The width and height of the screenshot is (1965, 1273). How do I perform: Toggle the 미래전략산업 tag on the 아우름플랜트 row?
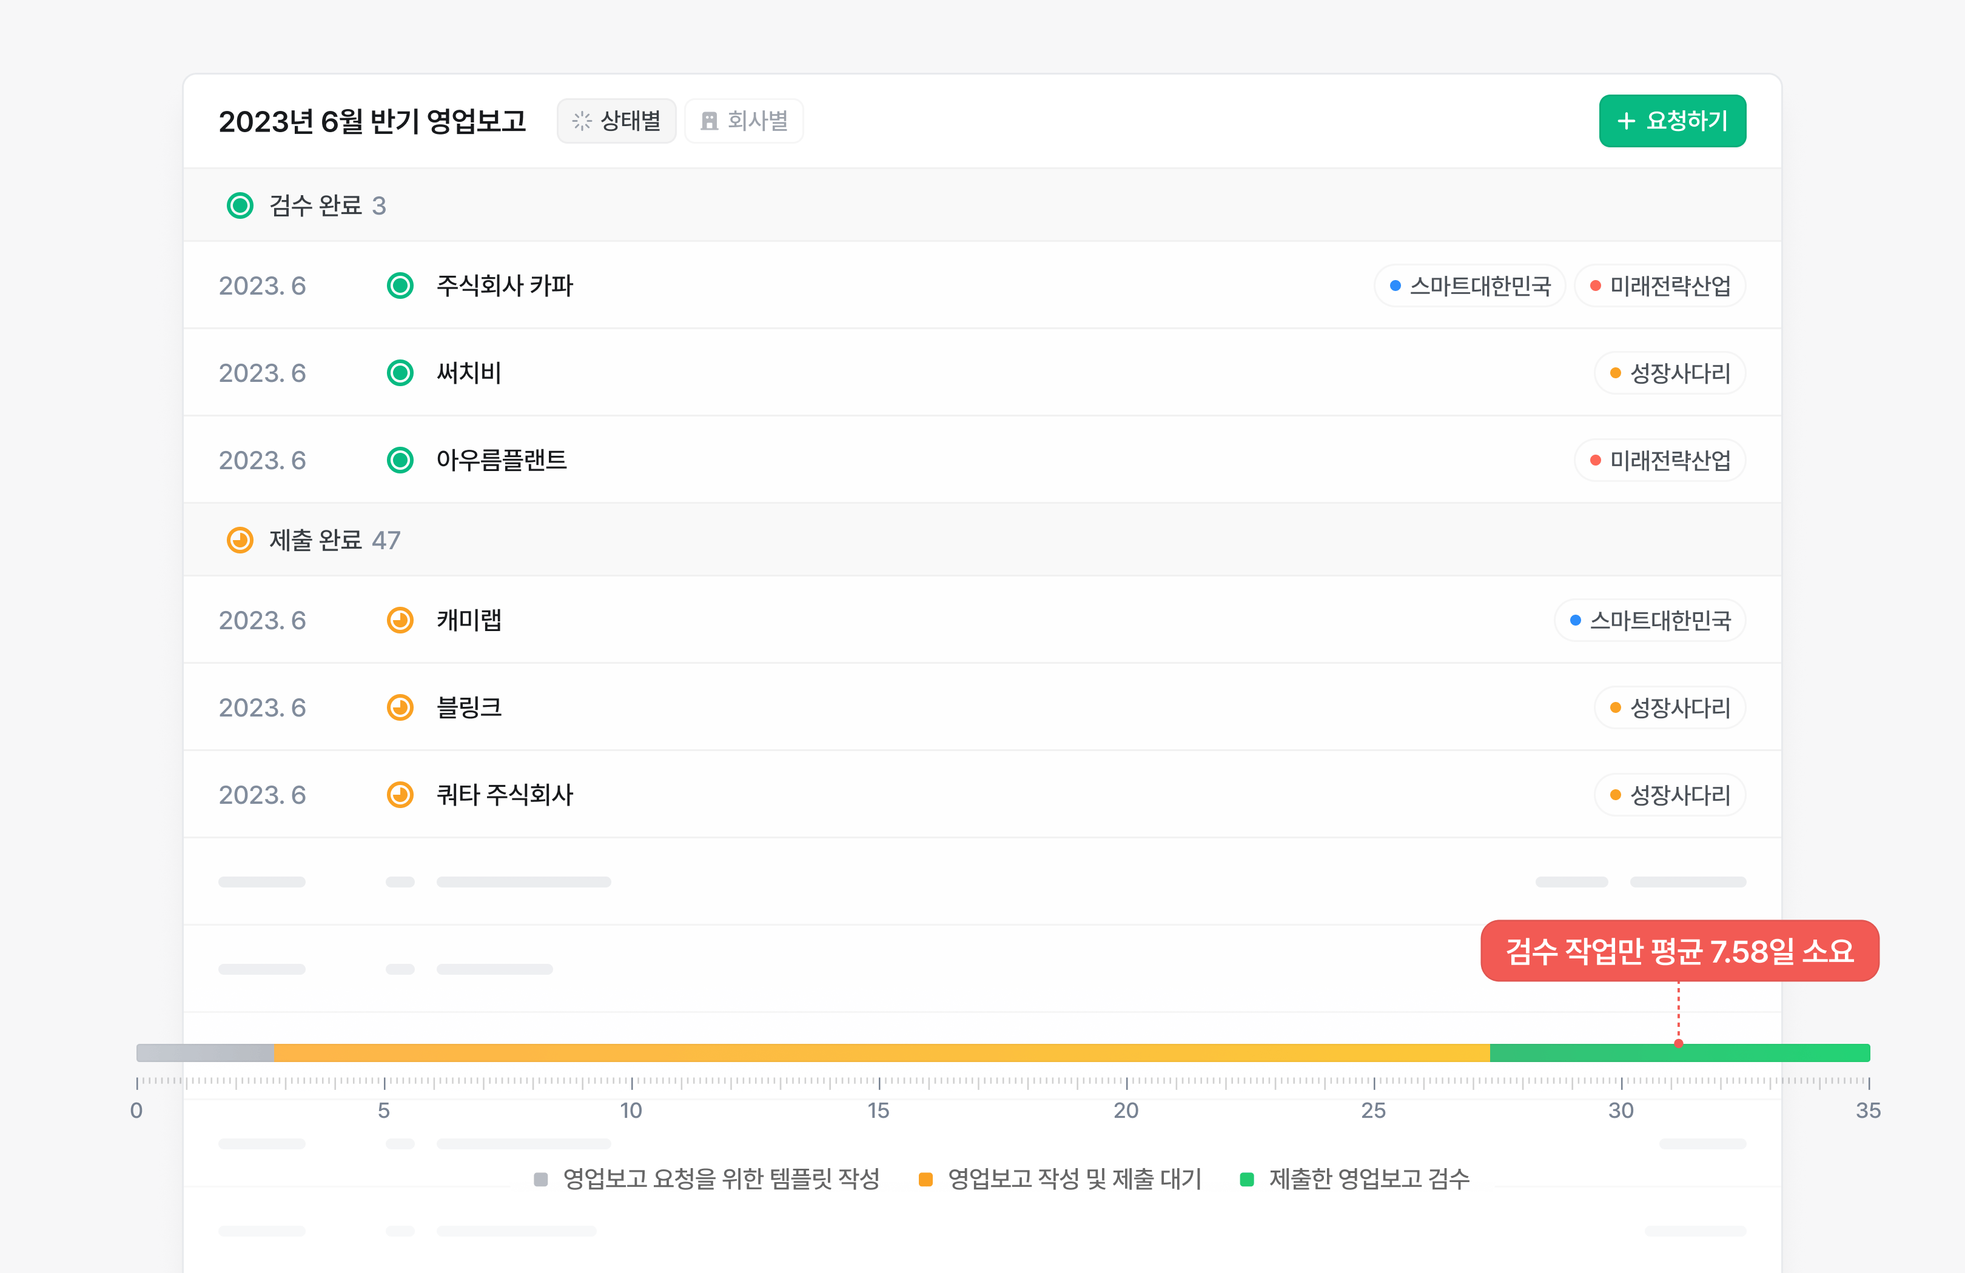point(1659,460)
